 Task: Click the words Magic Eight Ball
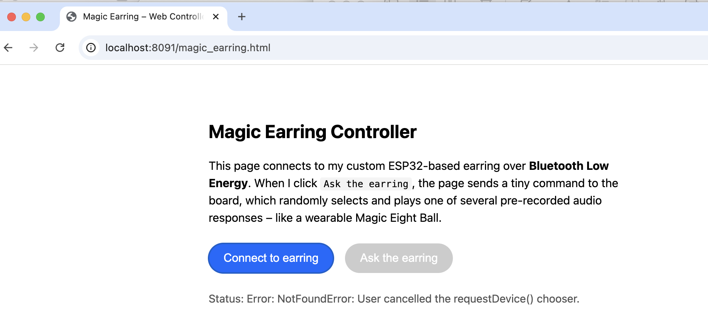click(398, 218)
